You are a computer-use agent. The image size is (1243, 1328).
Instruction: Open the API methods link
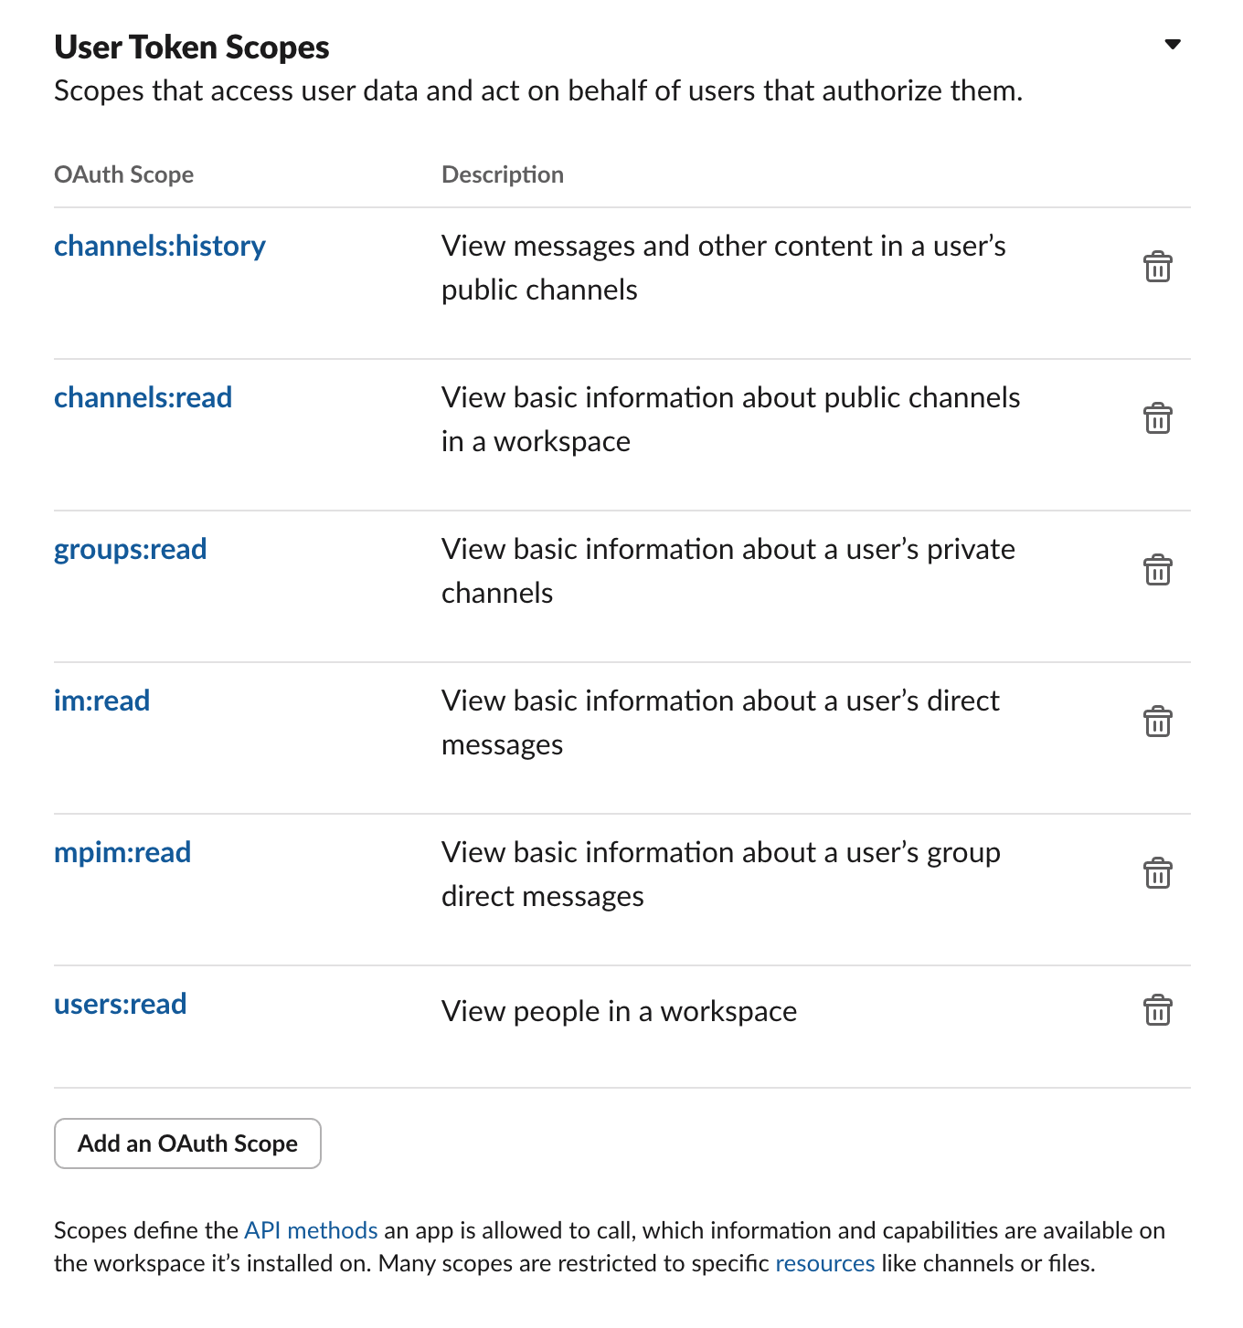tap(309, 1230)
